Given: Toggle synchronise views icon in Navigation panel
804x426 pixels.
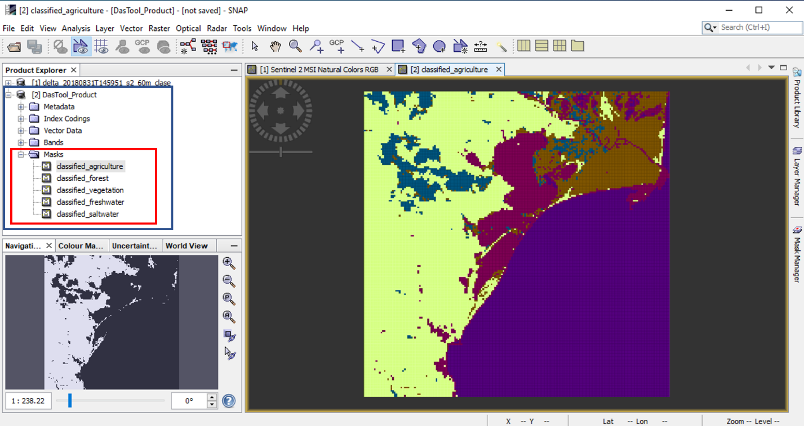Looking at the screenshot, I should [x=229, y=335].
